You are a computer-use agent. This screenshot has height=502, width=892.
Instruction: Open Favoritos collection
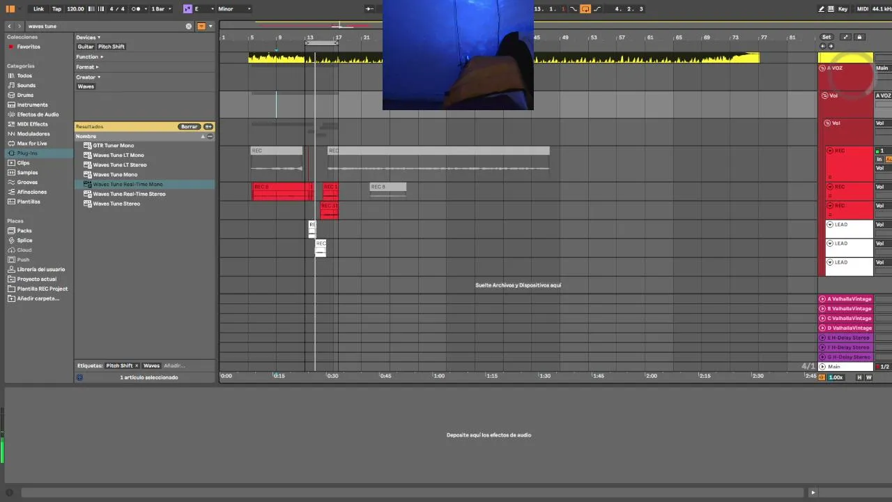pos(29,47)
